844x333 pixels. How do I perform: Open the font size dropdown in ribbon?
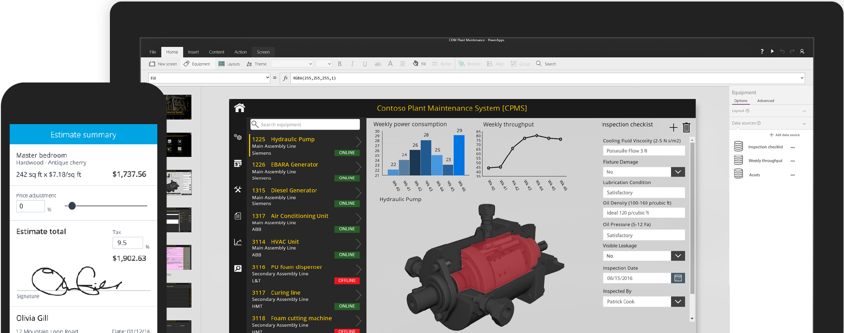[324, 64]
